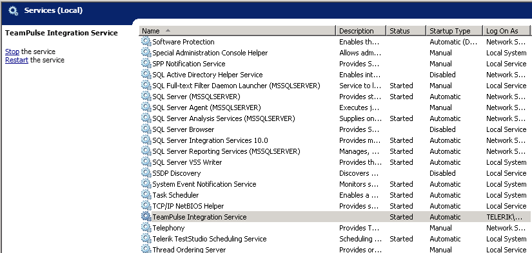This screenshot has width=532, height=253.
Task: Click Disabled startup type of SQL Server Browser
Action: [x=442, y=129]
